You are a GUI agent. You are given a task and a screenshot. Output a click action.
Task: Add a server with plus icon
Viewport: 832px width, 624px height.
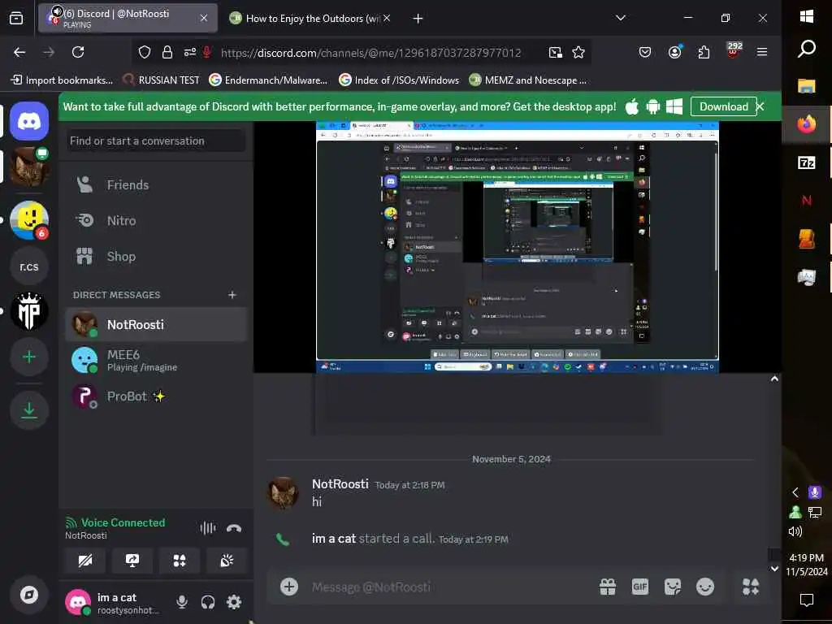29,357
